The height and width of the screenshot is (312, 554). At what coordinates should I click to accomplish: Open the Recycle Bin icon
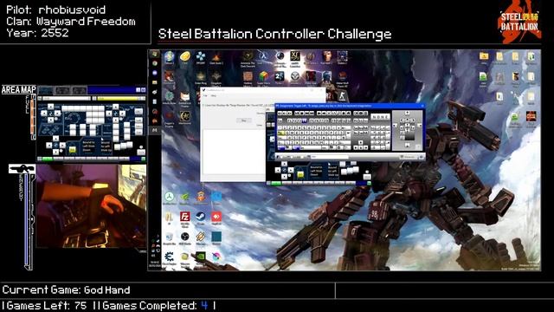(170, 237)
